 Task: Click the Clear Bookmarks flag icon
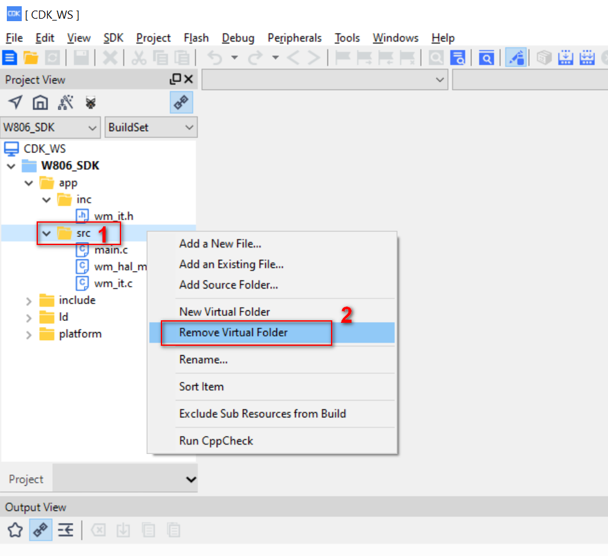click(x=407, y=58)
